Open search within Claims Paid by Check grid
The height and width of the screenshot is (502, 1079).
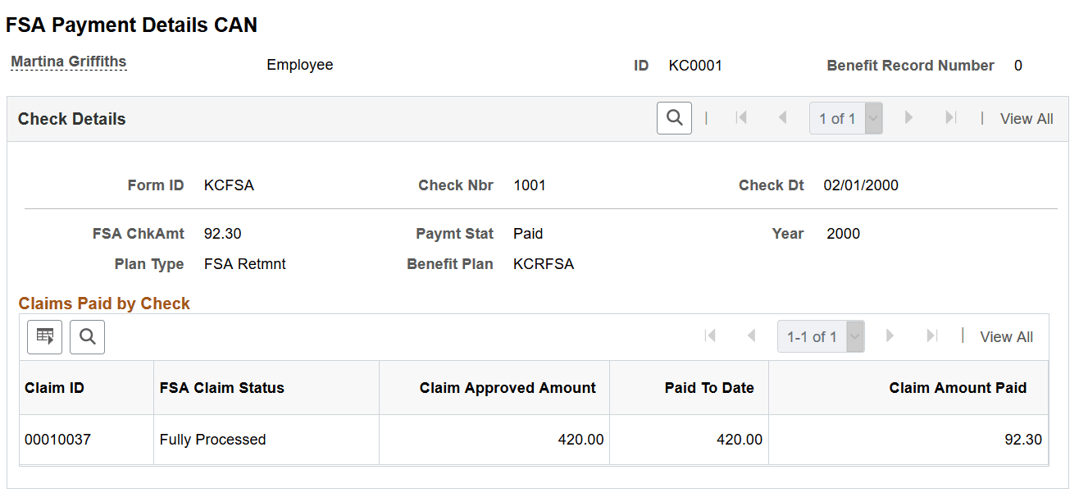87,336
